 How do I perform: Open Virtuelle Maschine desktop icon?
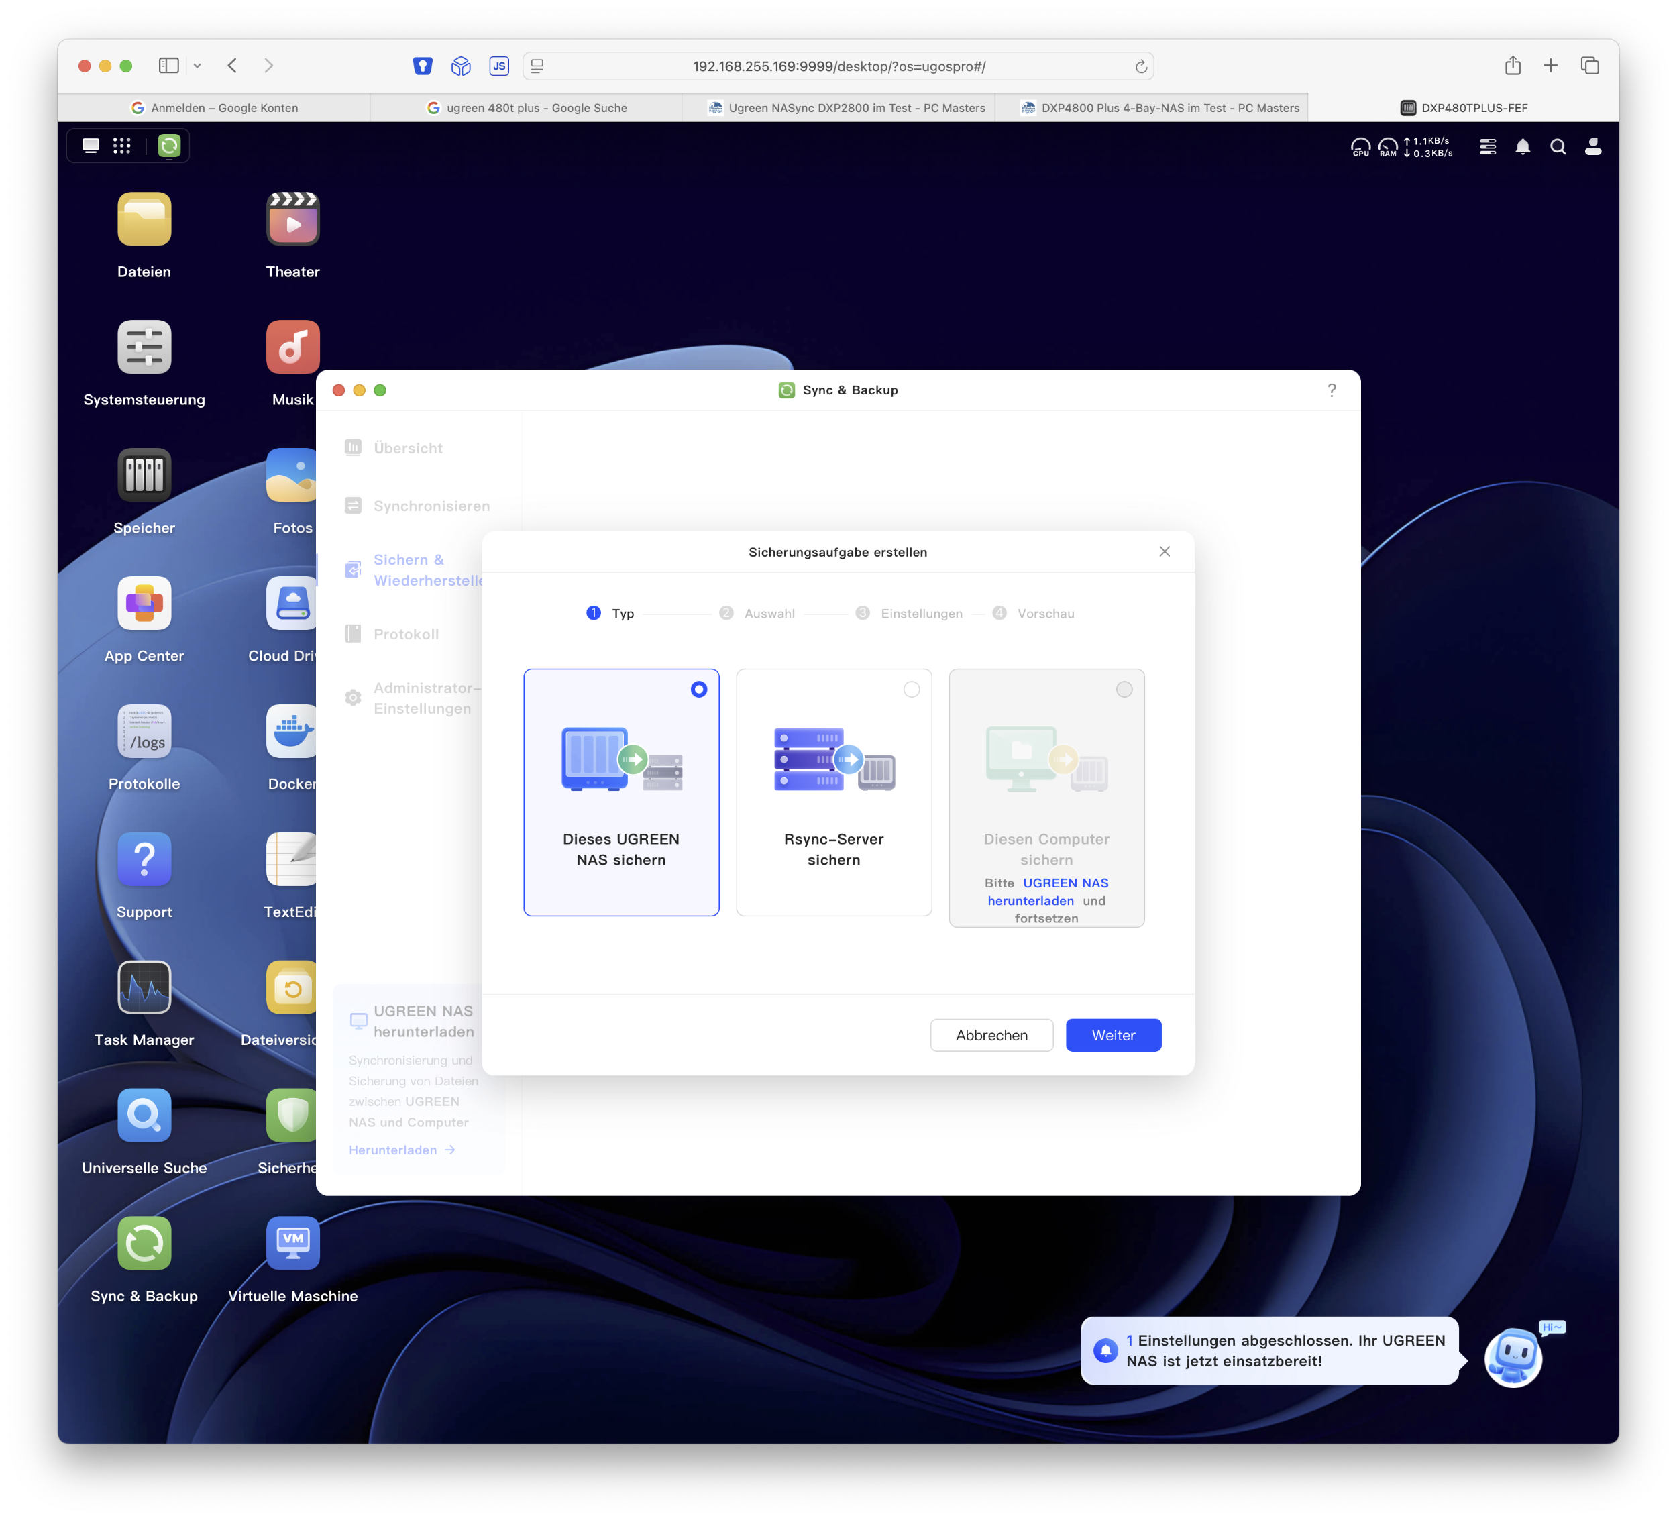tap(293, 1244)
